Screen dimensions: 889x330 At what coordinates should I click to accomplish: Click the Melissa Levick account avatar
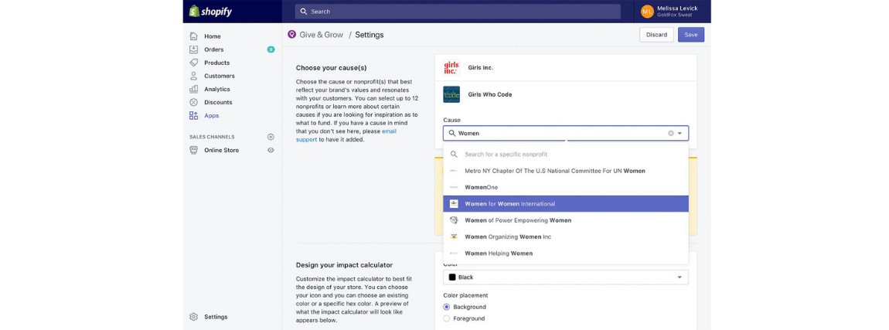[x=647, y=11]
